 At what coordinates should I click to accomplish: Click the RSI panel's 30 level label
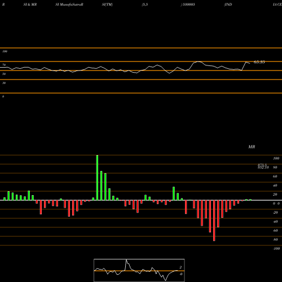[x=4, y=83]
